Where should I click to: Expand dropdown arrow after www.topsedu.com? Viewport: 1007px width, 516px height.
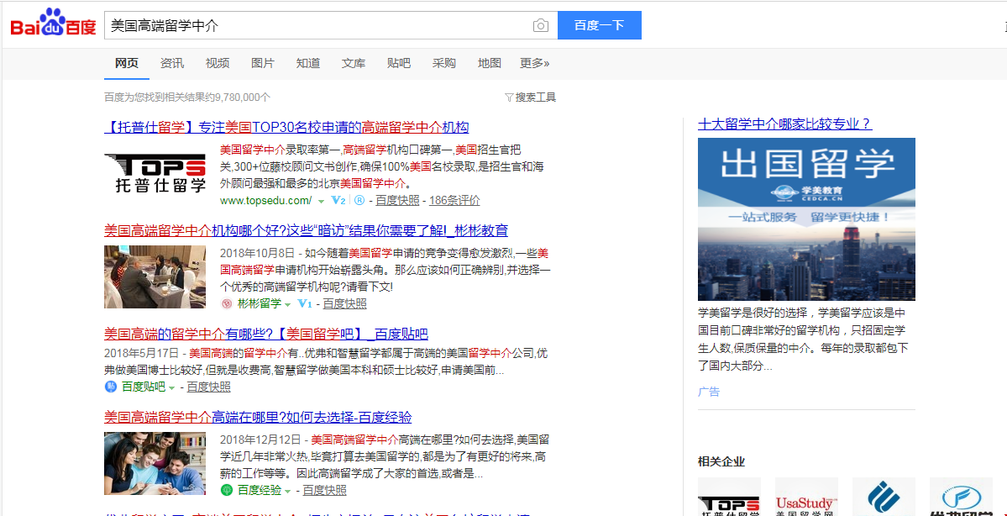320,202
